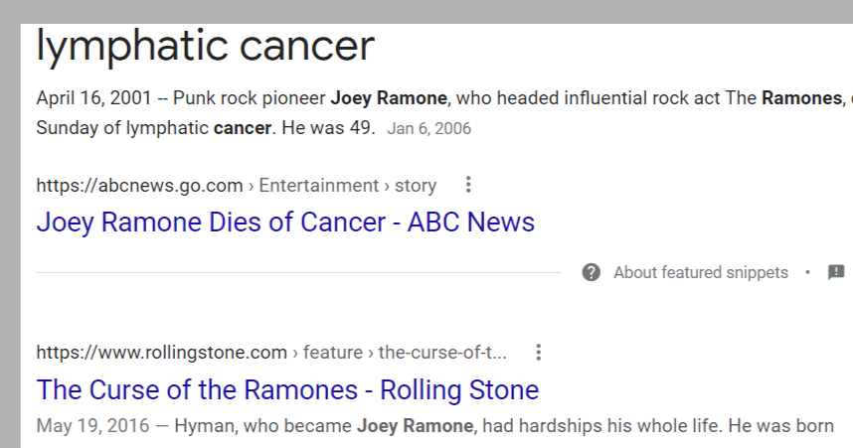
Task: Open The Curse of the Ramones link
Action: point(287,389)
